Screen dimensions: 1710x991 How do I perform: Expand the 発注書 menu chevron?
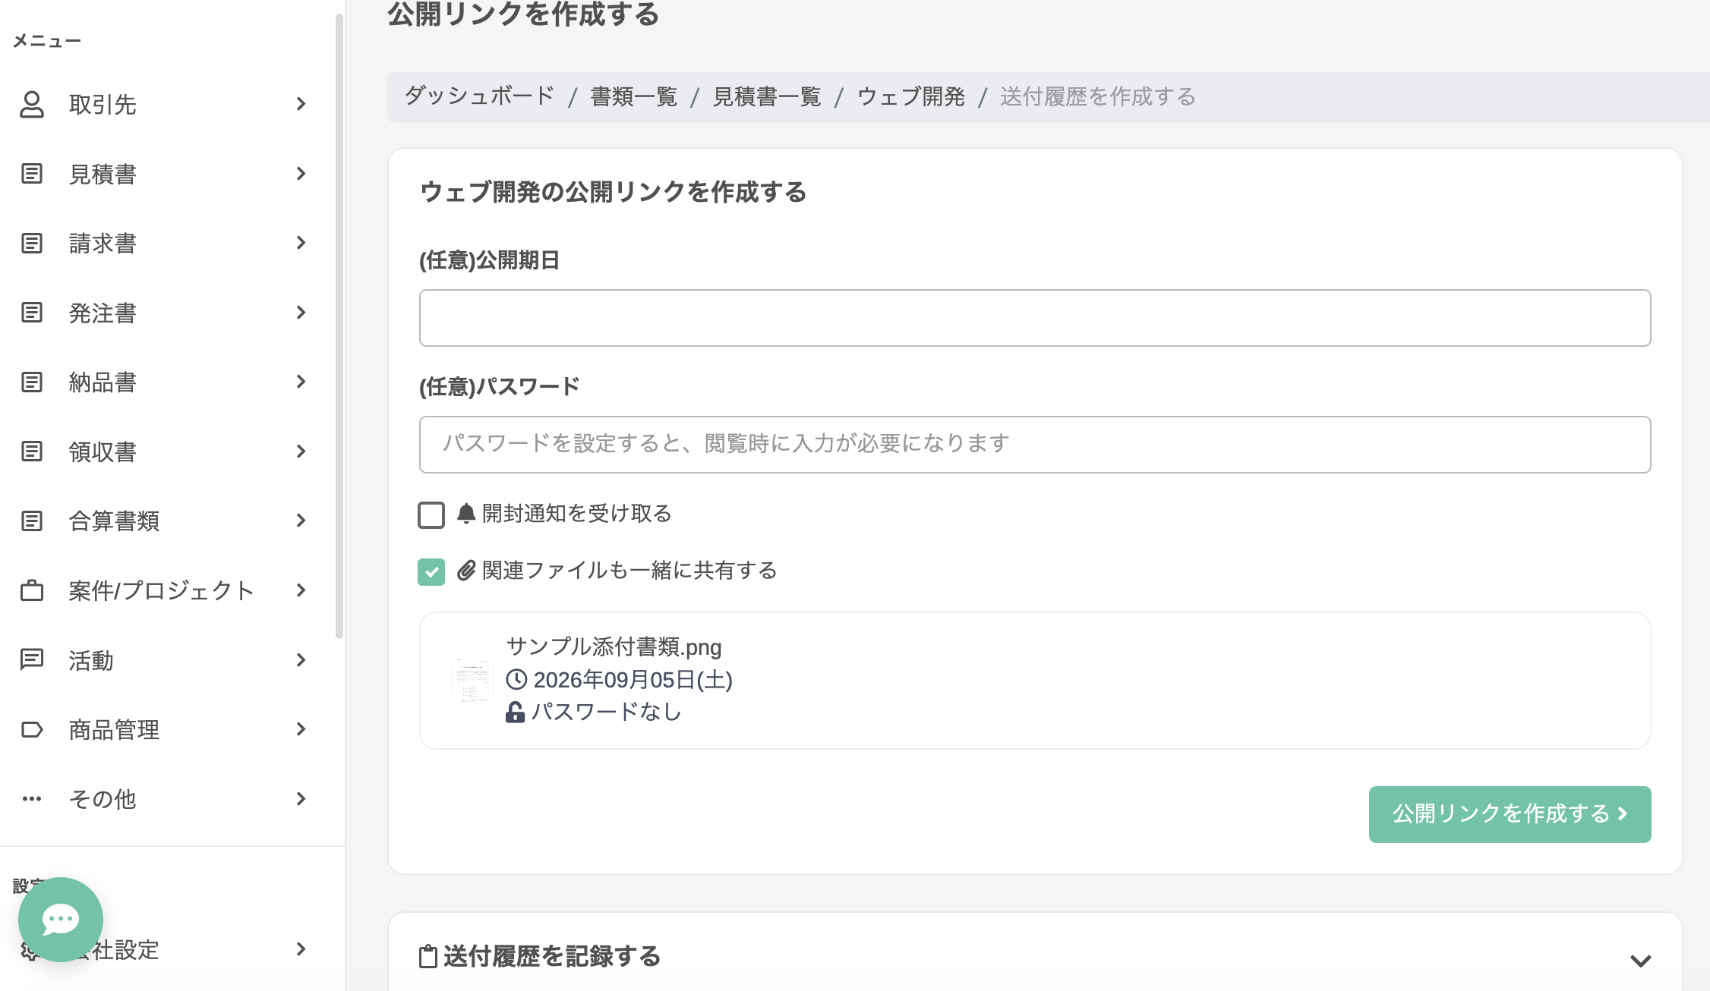tap(301, 313)
